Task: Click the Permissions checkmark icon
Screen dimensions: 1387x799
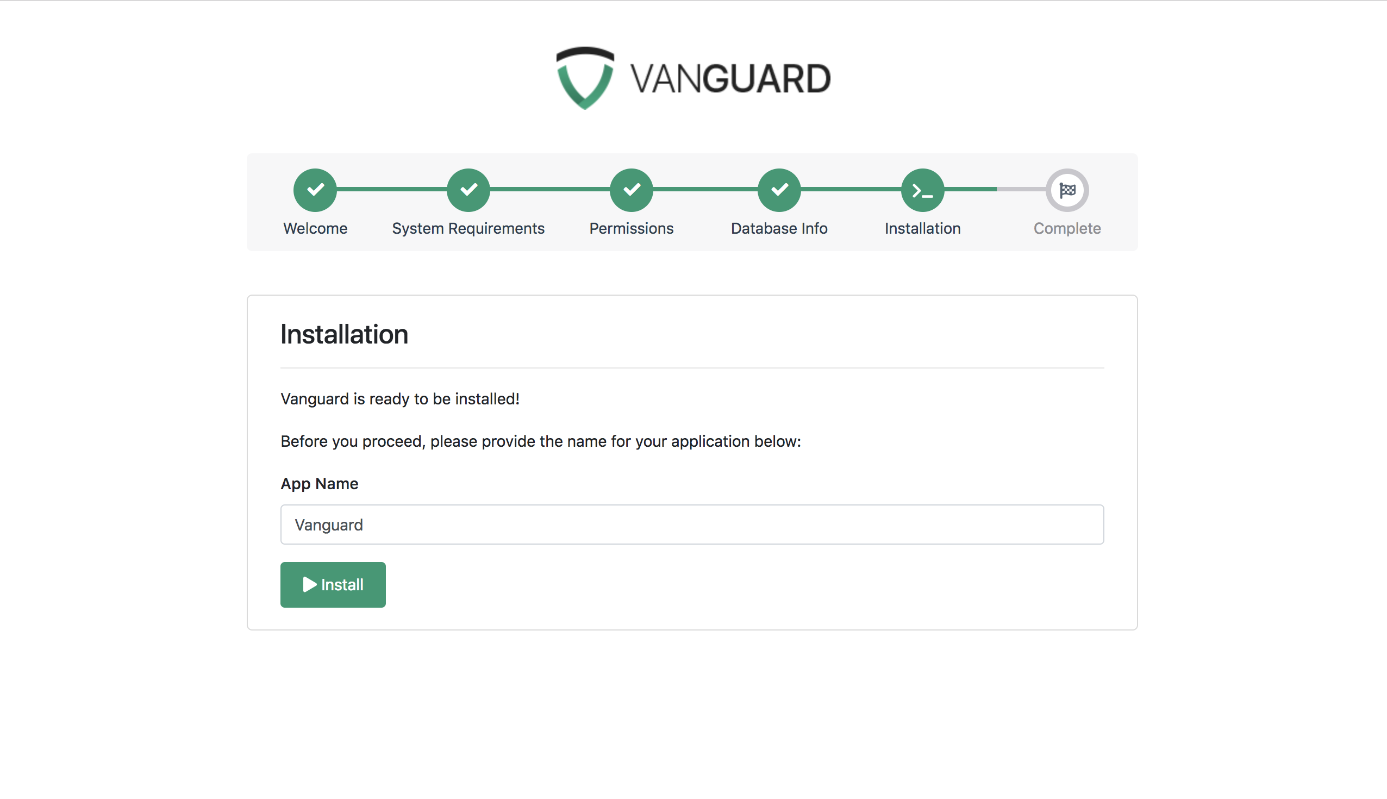Action: (632, 190)
